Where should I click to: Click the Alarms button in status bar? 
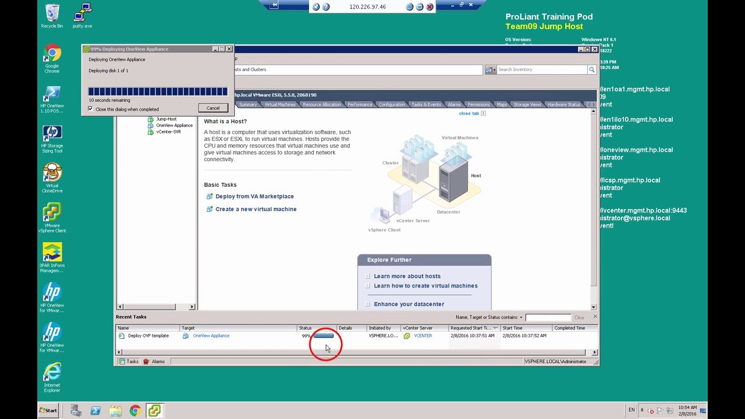[x=154, y=361]
